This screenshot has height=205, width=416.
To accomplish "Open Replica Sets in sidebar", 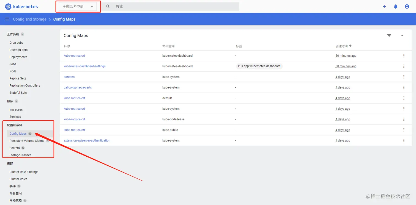I will point(18,78).
